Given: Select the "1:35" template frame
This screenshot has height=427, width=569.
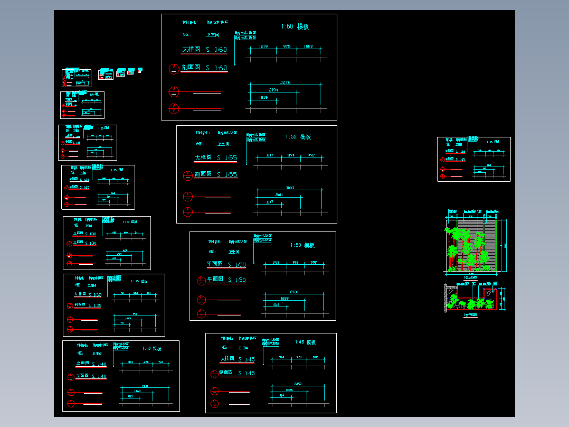Looking at the screenshot, I should point(114,305).
